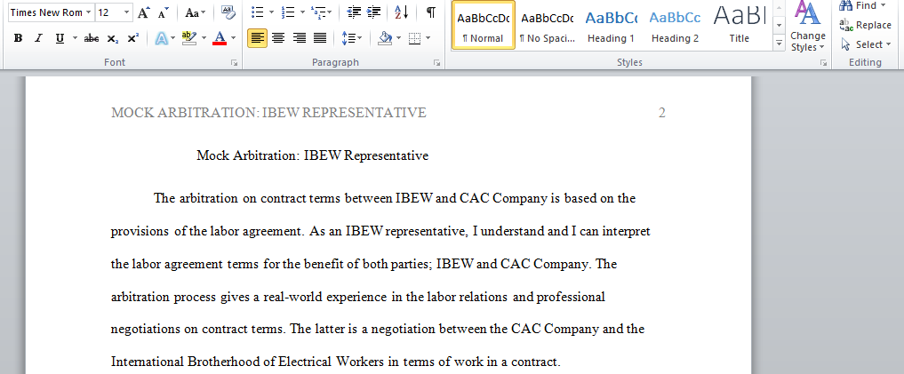
Task: Open the Find tool
Action: tap(858, 5)
